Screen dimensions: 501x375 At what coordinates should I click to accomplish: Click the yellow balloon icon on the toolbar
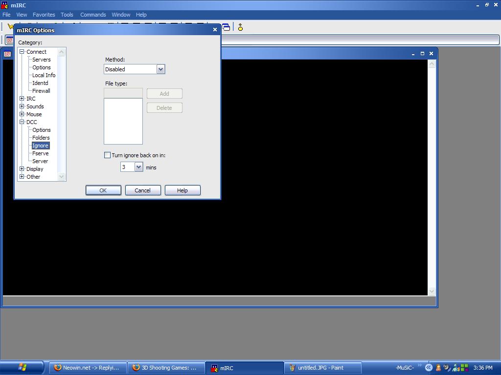click(x=240, y=28)
